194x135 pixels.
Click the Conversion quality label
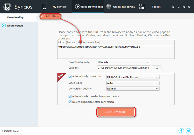point(80,89)
